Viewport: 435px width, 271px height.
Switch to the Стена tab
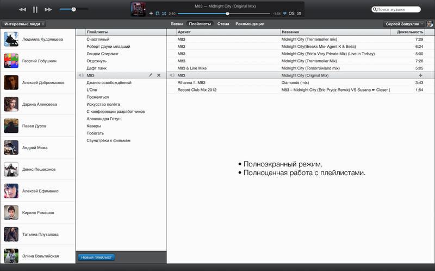223,24
